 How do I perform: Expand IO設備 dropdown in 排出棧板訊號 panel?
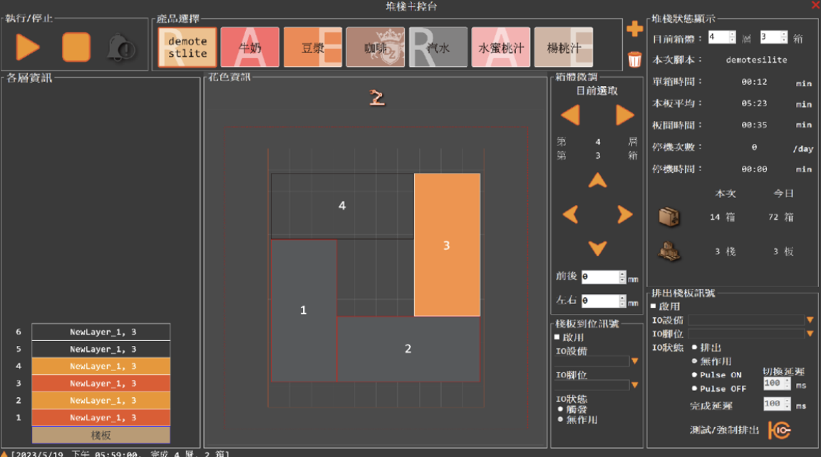pos(810,320)
